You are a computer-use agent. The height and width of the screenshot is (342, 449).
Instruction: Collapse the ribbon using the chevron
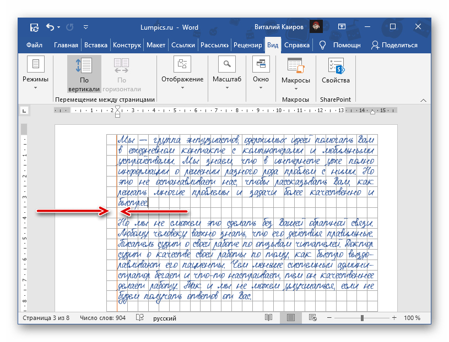pyautogui.click(x=423, y=101)
